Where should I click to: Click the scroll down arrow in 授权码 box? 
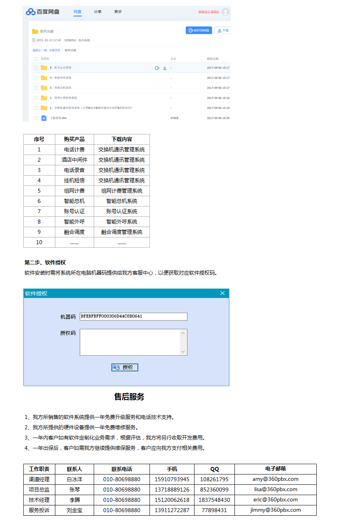pyautogui.click(x=183, y=352)
